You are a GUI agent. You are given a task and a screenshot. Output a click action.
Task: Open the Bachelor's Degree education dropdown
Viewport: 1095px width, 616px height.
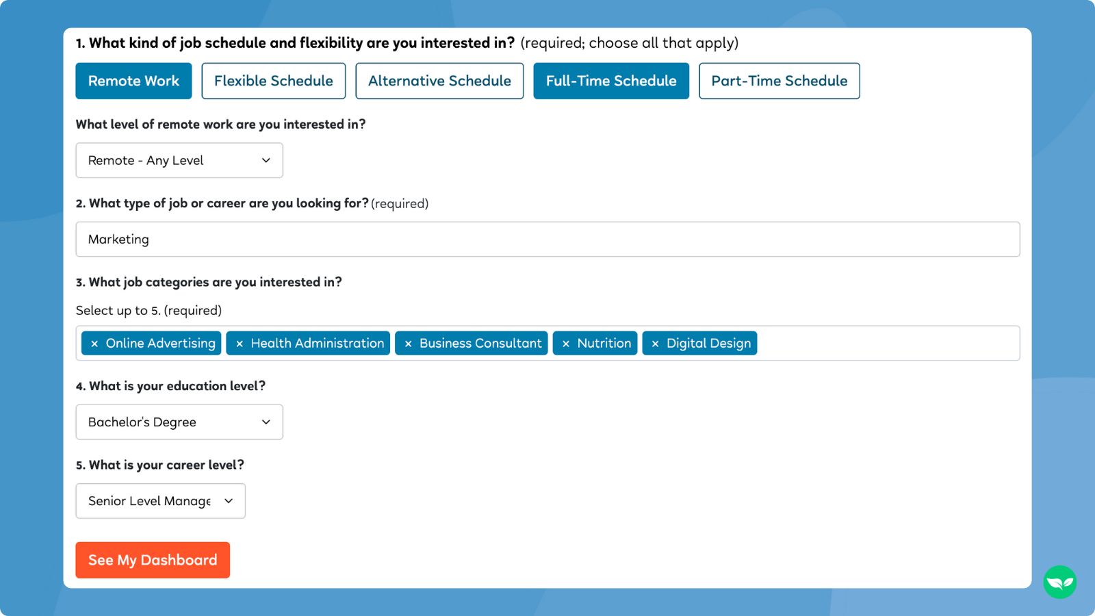click(x=179, y=422)
